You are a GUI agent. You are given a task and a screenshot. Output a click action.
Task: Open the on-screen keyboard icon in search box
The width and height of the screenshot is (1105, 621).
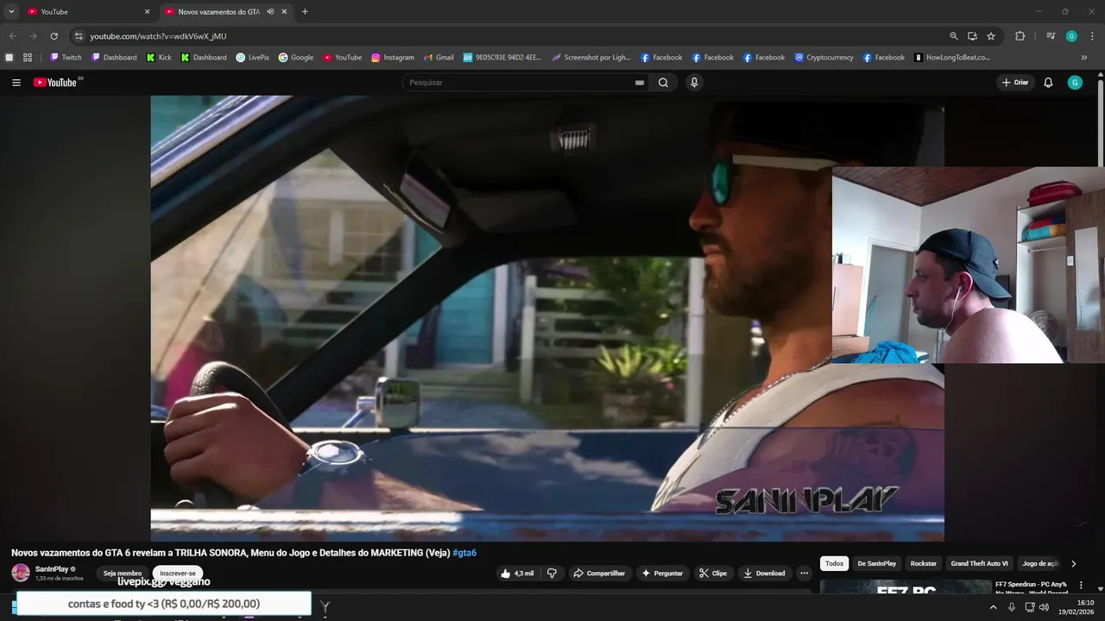coord(640,83)
